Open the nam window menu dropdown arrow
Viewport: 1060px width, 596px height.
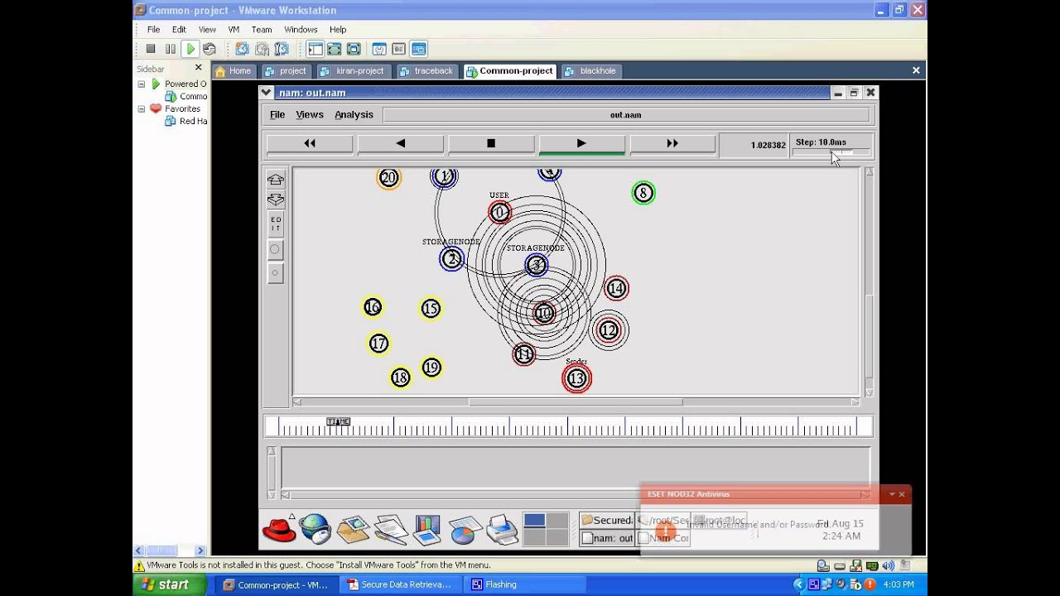point(266,93)
